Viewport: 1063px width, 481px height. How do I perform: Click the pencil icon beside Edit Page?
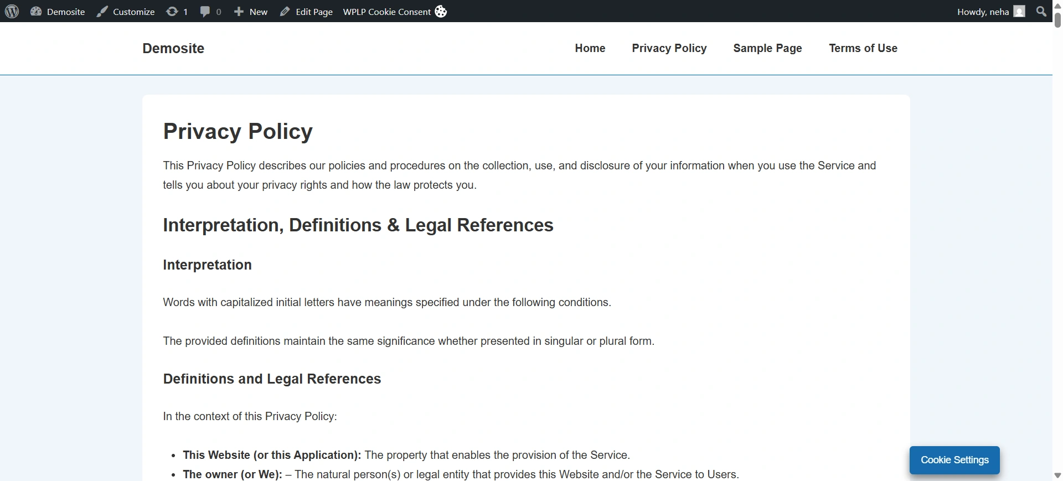pyautogui.click(x=285, y=12)
